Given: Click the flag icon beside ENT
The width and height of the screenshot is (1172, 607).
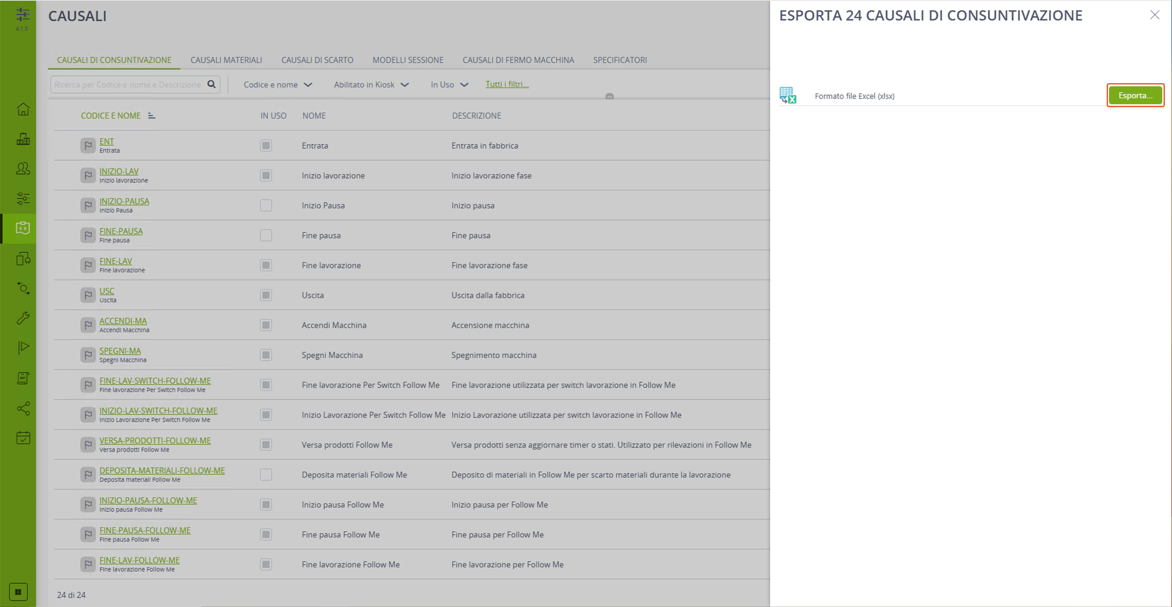Looking at the screenshot, I should pos(88,145).
